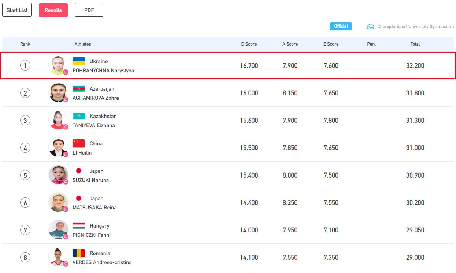Open TANIYEVA Elzhana's profile photo
This screenshot has height=273, width=456.
pos(58,120)
